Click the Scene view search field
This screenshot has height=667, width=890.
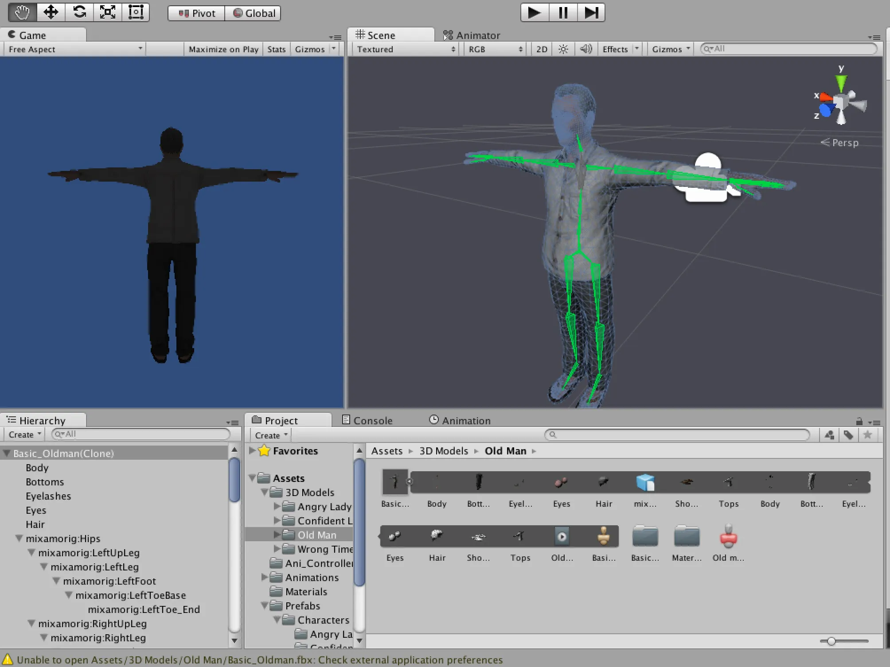(789, 49)
